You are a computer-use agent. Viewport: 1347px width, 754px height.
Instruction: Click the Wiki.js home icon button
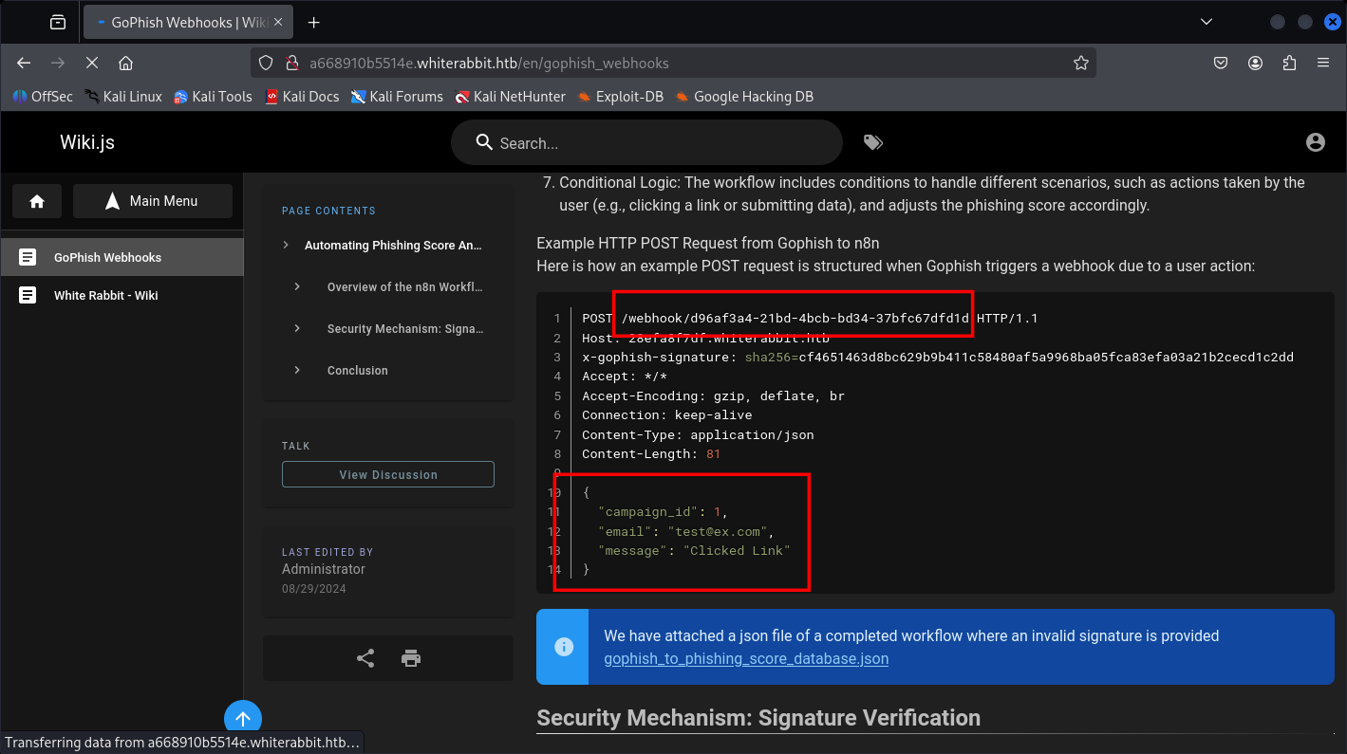click(x=37, y=201)
